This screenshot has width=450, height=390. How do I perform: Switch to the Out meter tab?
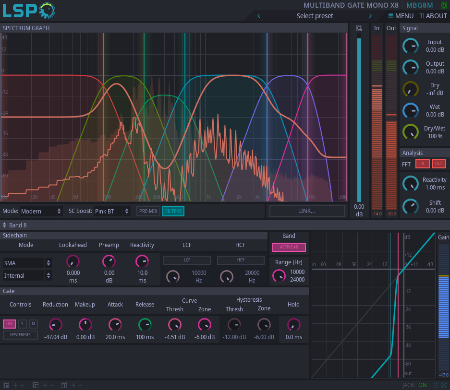(x=391, y=28)
